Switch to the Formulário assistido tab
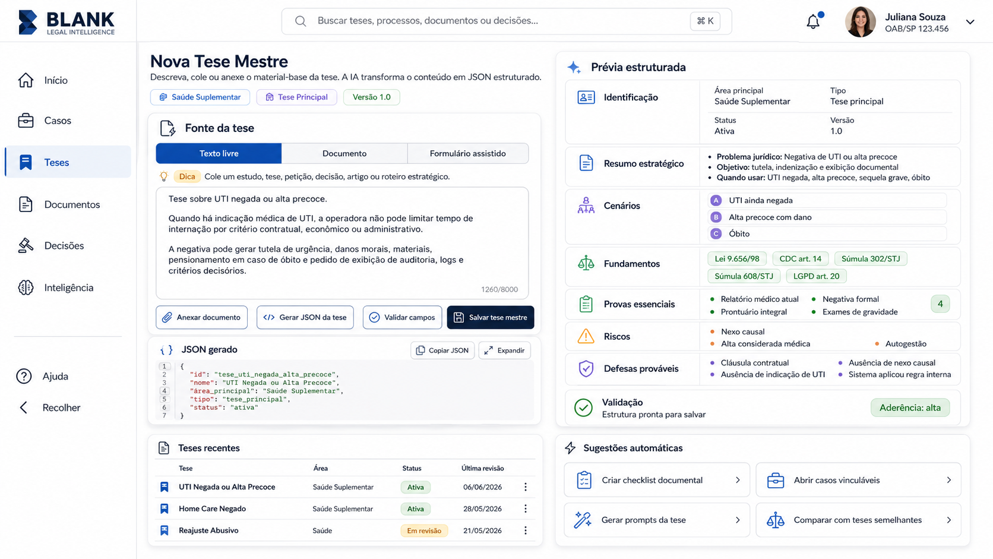The height and width of the screenshot is (559, 993). (x=468, y=153)
